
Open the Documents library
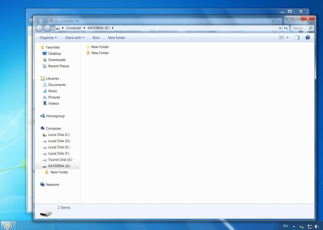pos(54,85)
